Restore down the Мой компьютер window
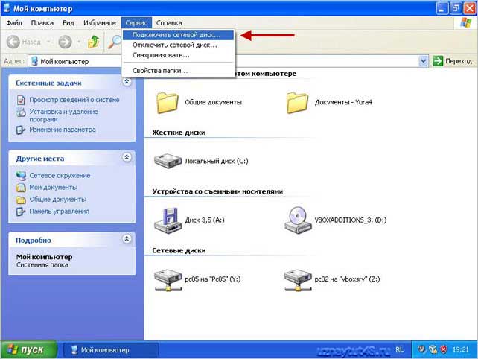Screen dimensions: 478x359 tap(456, 8)
